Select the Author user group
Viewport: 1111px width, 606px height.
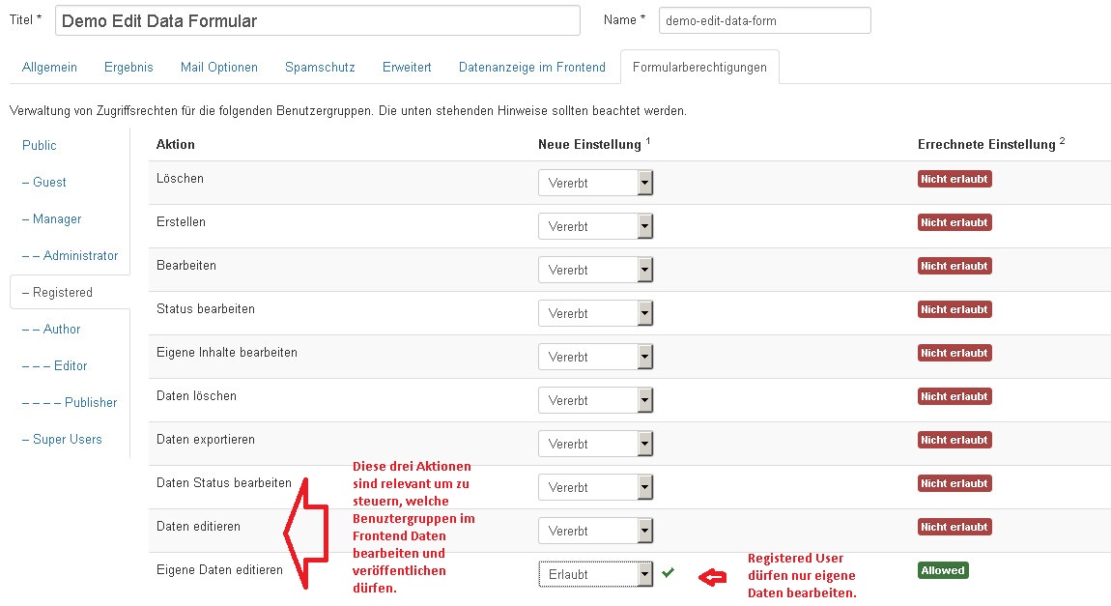56,329
